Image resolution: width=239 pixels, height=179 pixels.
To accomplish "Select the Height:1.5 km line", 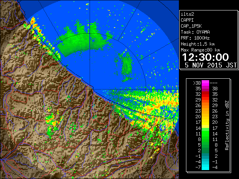I will tap(198, 44).
